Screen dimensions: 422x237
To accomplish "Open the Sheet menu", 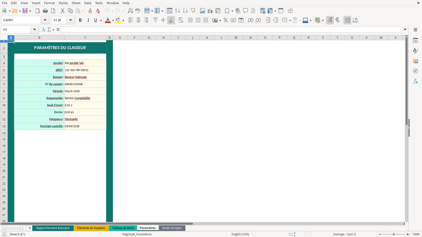I will pos(76,3).
